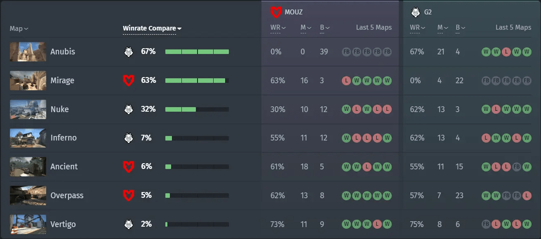Click the red L badge in G2 Anubis results

coord(506,52)
